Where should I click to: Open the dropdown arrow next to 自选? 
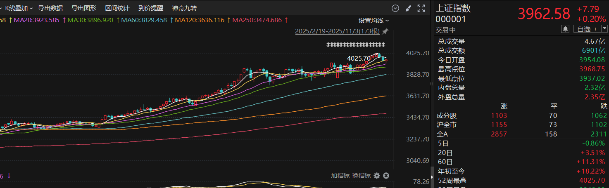coord(605,28)
